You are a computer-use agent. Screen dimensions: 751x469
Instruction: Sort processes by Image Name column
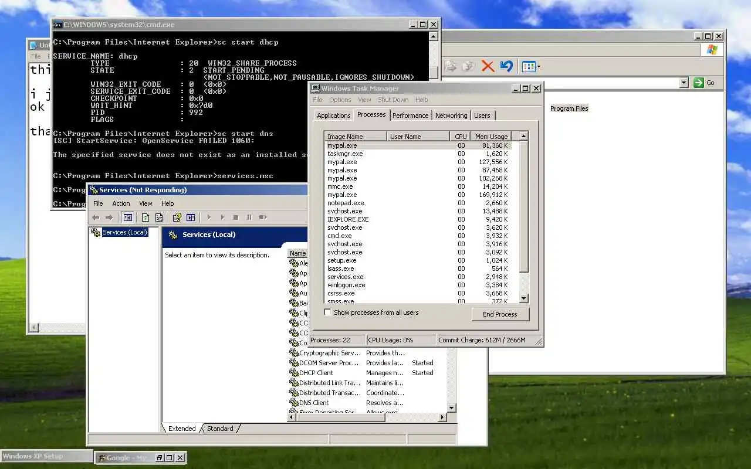pos(356,137)
